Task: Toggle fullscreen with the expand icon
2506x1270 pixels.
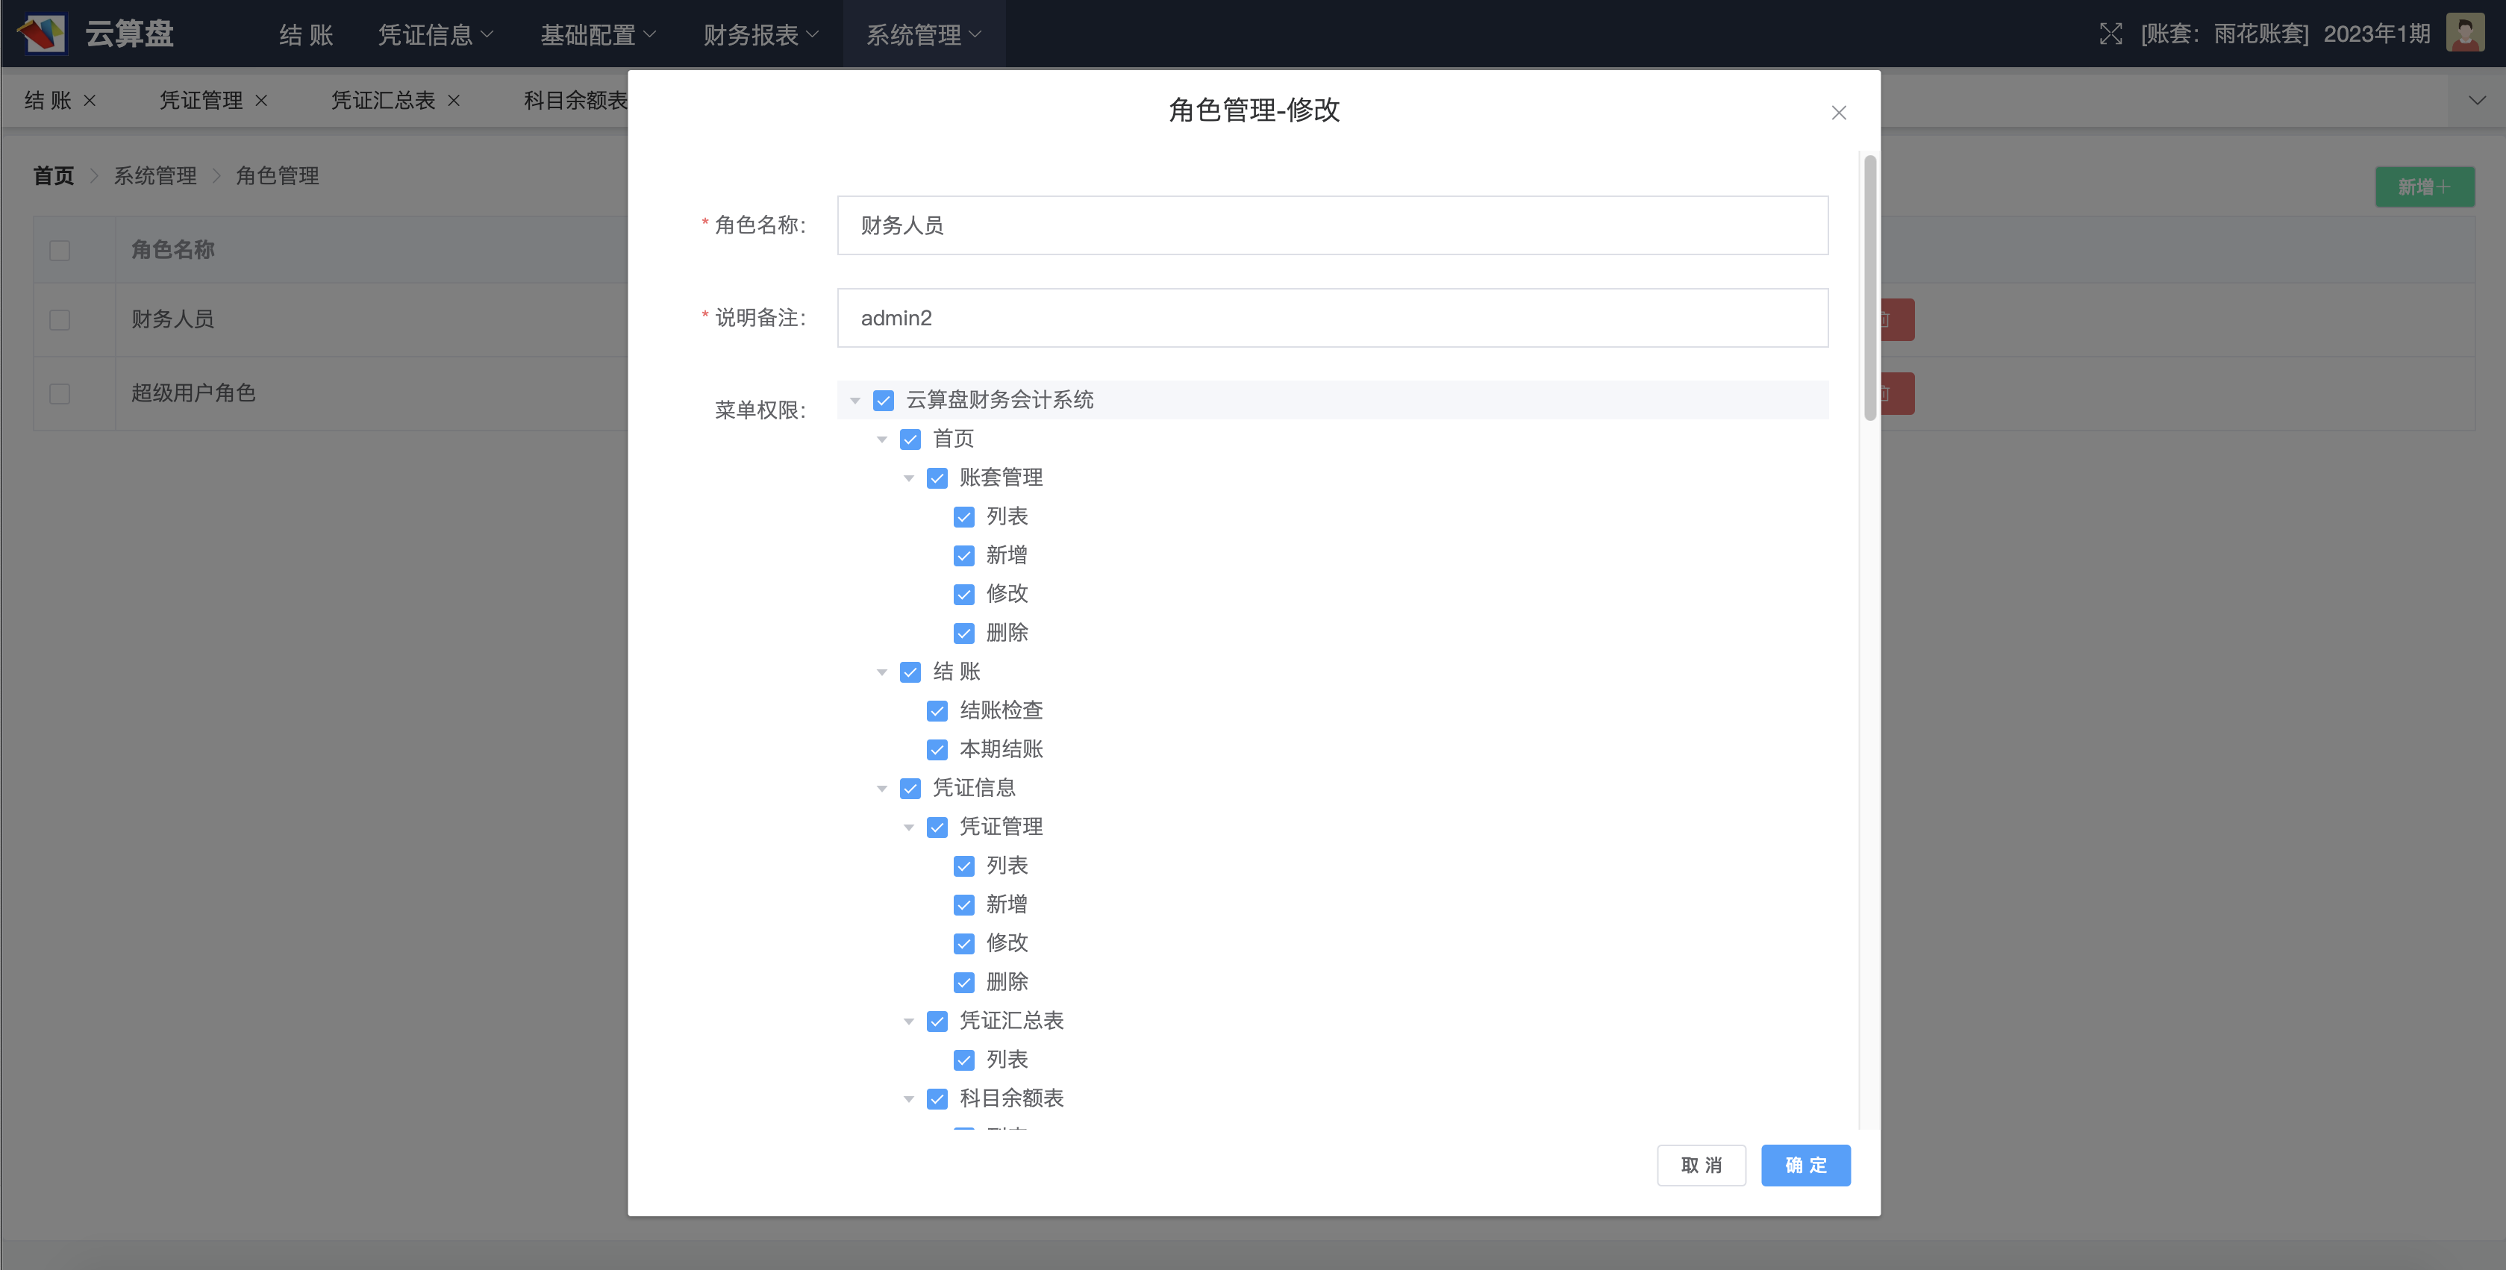Action: coord(2110,34)
